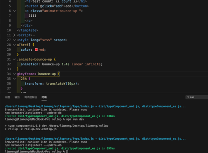Click the '.animate-bounce-up' selector on line 31

click(x=34, y=59)
